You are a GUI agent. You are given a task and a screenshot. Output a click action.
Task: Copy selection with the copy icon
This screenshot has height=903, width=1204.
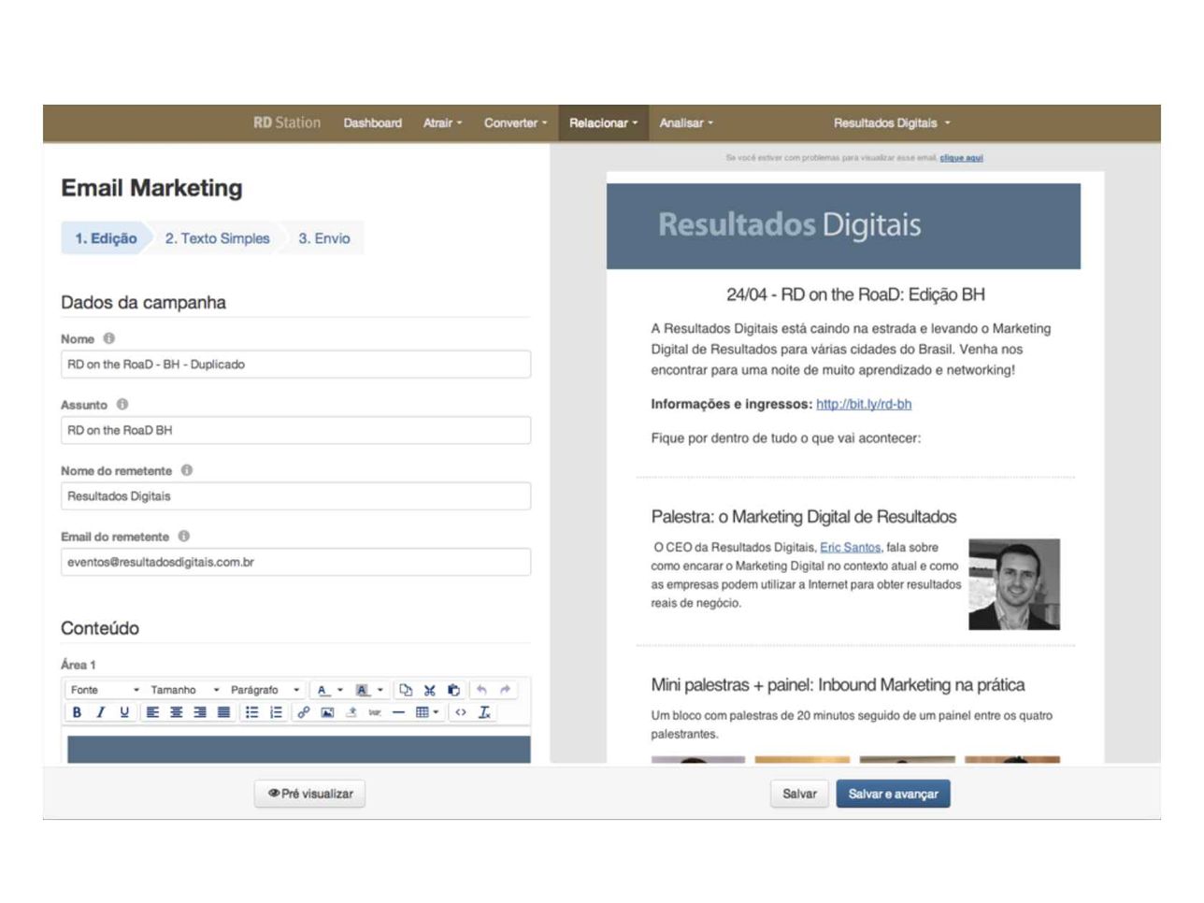coord(406,690)
